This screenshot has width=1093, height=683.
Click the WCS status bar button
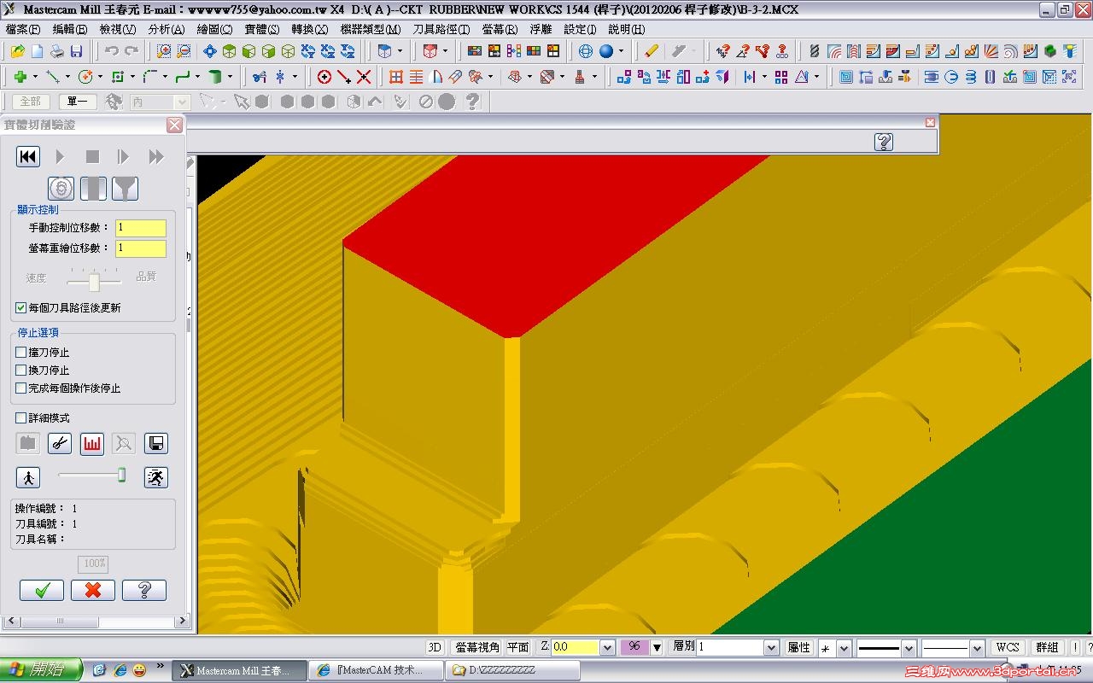pos(1008,647)
